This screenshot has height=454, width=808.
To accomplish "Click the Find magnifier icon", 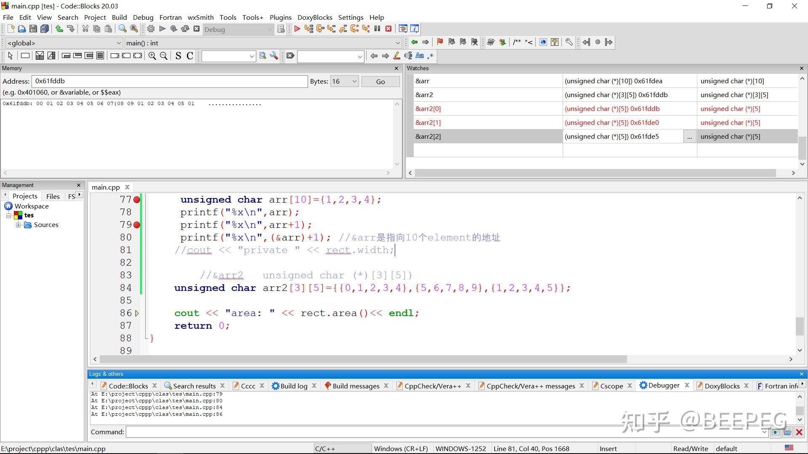I will (122, 29).
